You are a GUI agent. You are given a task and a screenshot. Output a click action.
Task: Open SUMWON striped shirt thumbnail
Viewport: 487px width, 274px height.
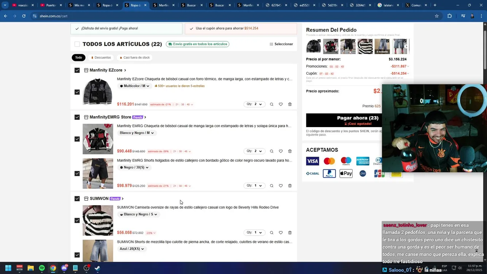click(98, 220)
